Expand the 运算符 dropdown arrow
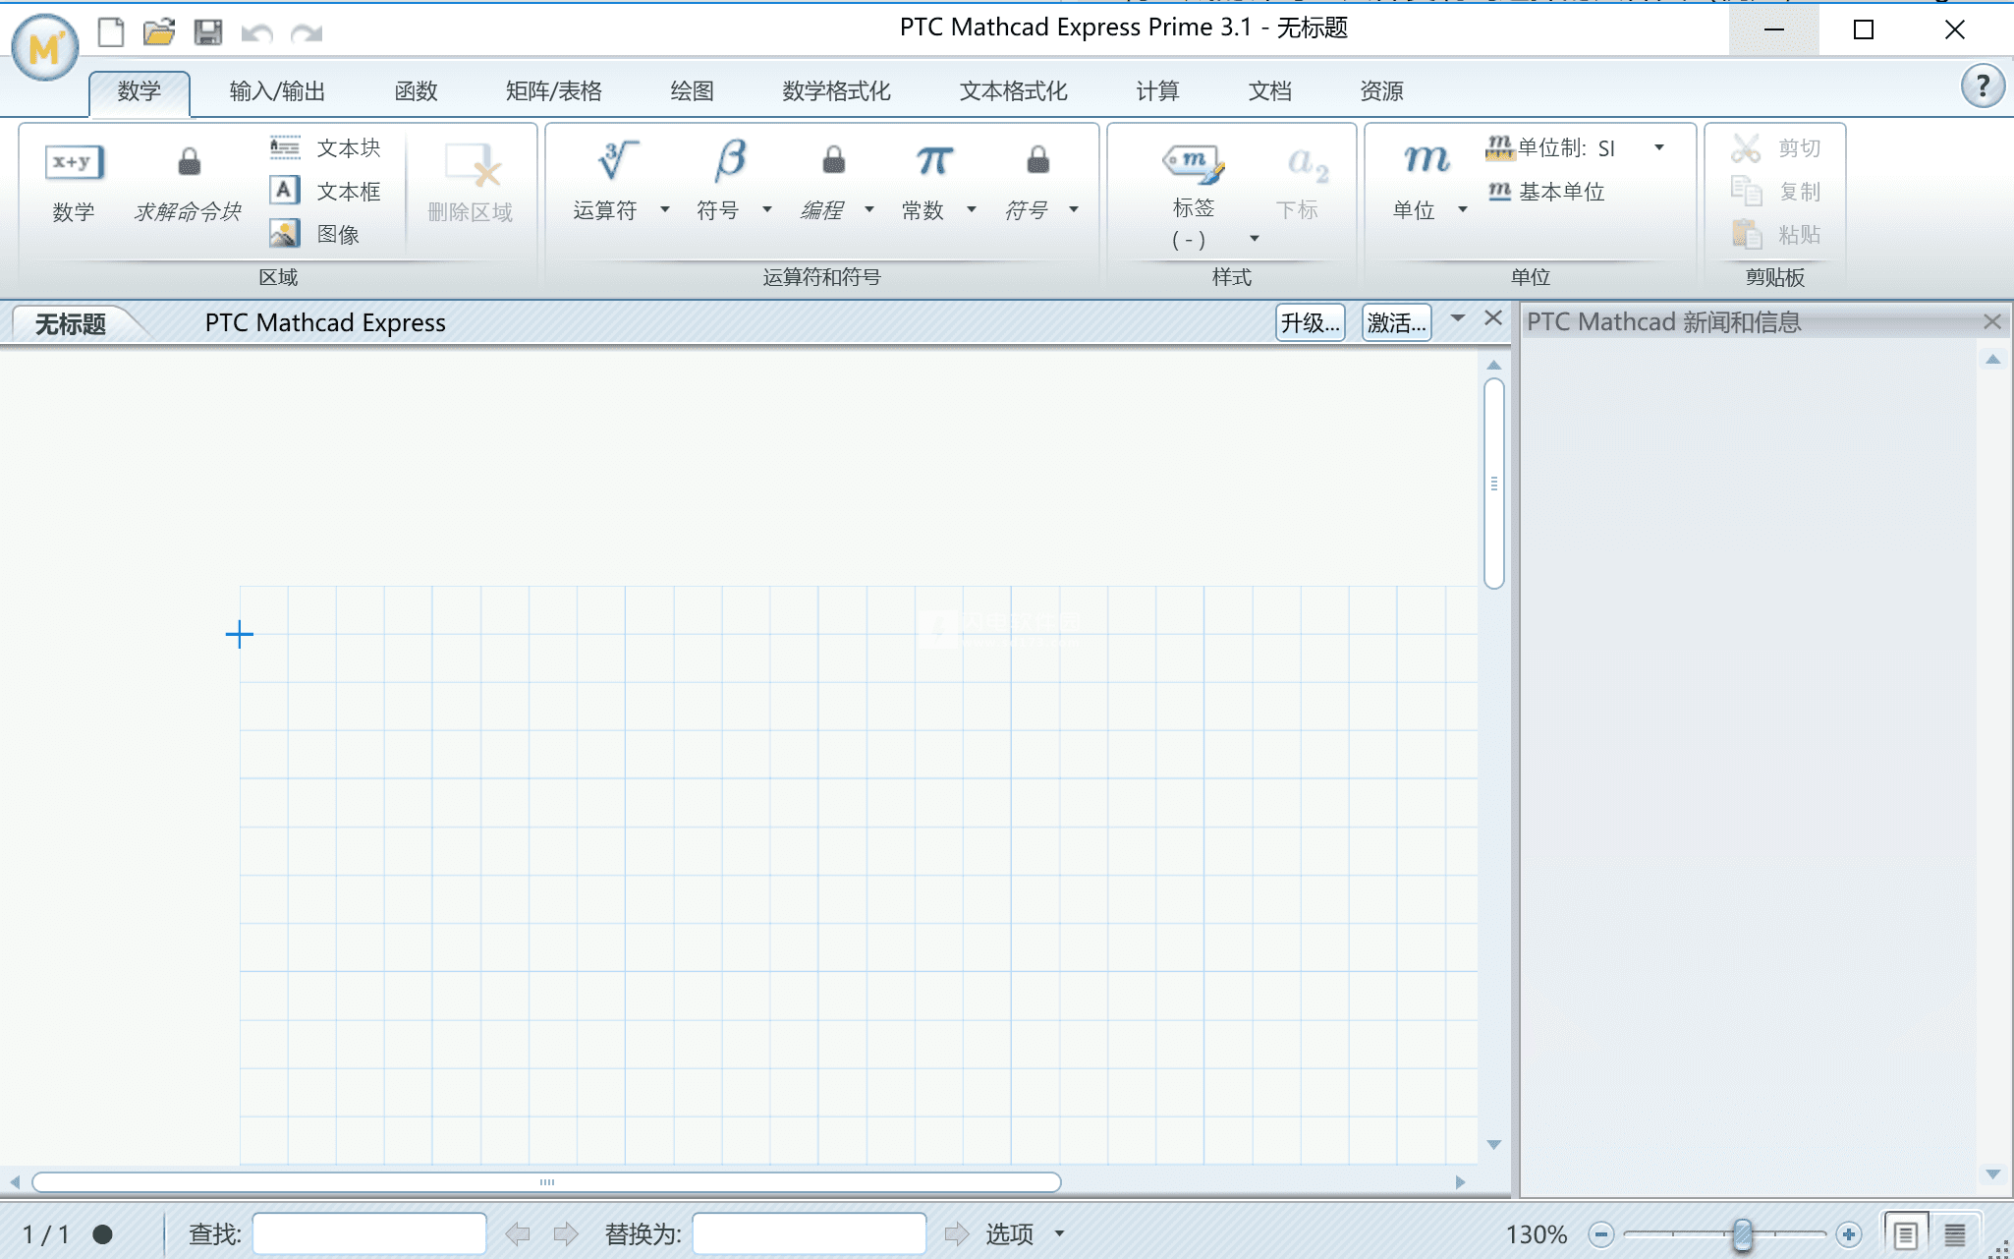This screenshot has width=2014, height=1259. (665, 209)
